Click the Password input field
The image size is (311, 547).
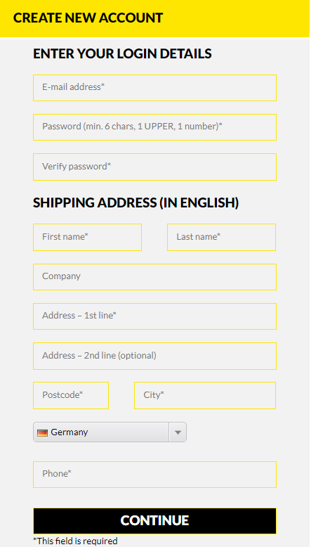click(155, 127)
